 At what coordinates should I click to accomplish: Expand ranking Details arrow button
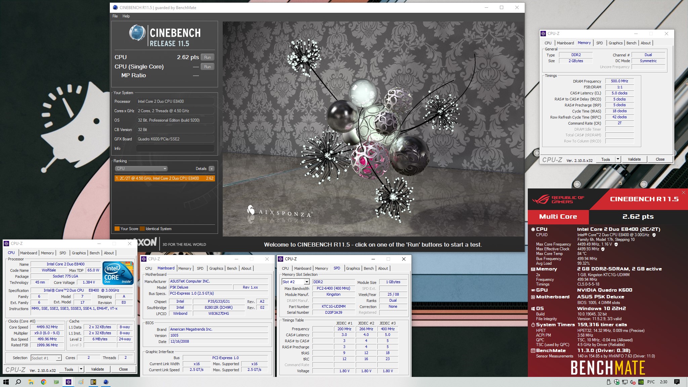211,169
